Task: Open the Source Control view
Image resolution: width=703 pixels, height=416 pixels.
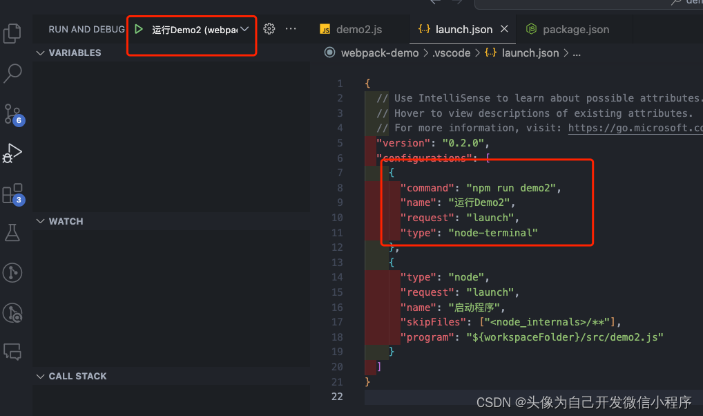Action: coord(12,113)
